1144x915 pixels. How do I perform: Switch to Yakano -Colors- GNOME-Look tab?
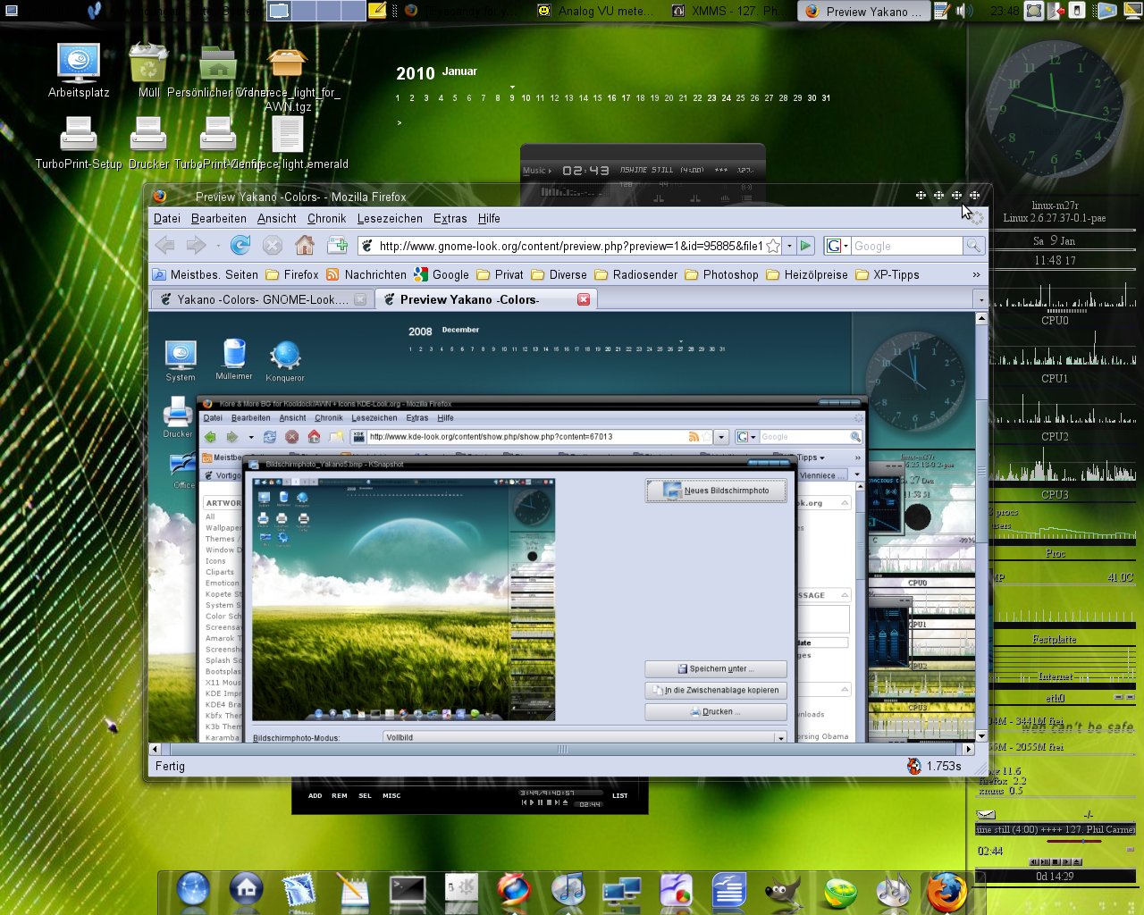(262, 299)
